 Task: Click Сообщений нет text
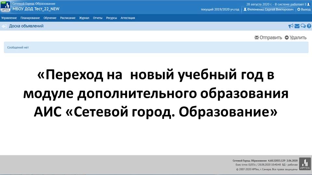18,47
